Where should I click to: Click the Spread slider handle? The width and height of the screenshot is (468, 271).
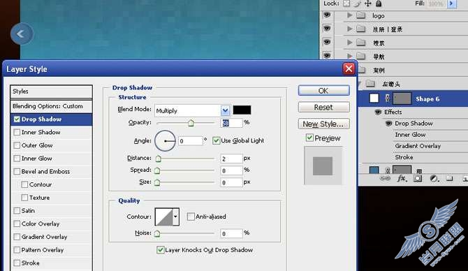[157, 170]
